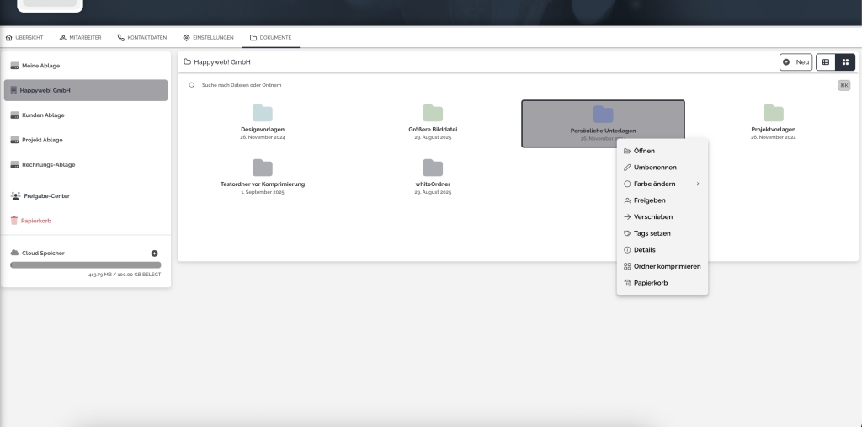Viewport: 862px width, 427px height.
Task: Click the Papierkorb trash icon in sidebar
Action: [x=14, y=221]
